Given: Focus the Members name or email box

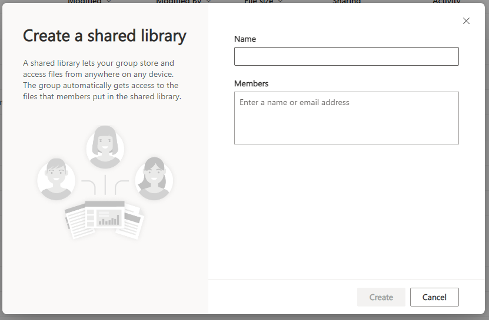Looking at the screenshot, I should click(346, 117).
